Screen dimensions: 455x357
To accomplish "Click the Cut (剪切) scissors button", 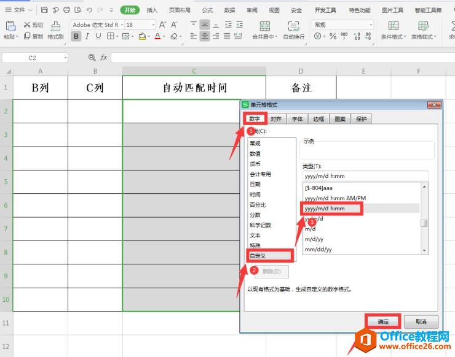I will click(33, 25).
